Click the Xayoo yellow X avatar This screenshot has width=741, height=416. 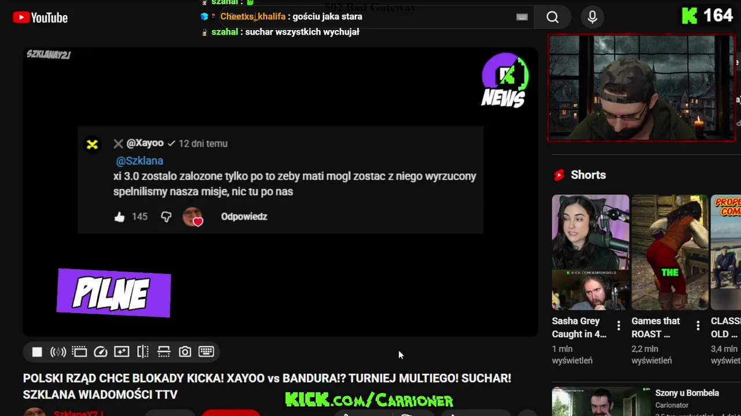click(x=92, y=144)
